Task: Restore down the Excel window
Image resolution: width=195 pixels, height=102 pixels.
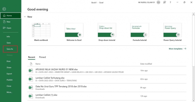Action: tap(184, 2)
